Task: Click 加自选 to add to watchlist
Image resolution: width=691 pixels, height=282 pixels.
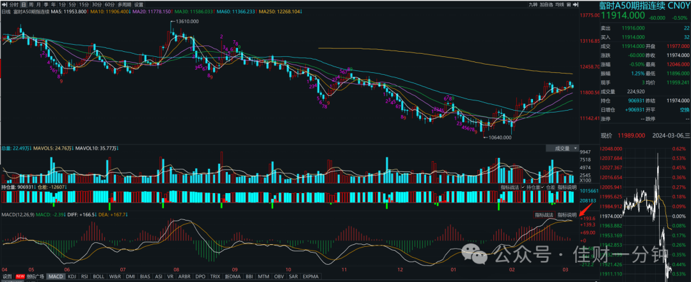Action: (x=546, y=4)
